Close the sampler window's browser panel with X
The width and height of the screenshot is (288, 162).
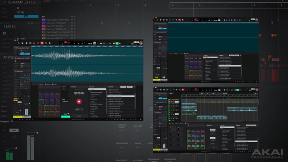pos(134,87)
